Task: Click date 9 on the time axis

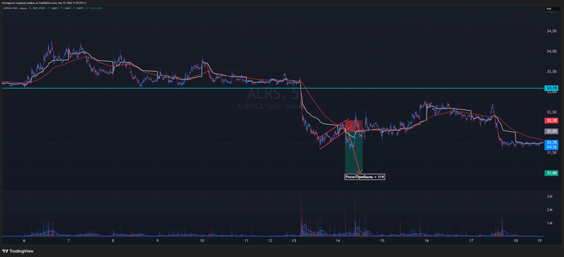Action: [x=157, y=241]
